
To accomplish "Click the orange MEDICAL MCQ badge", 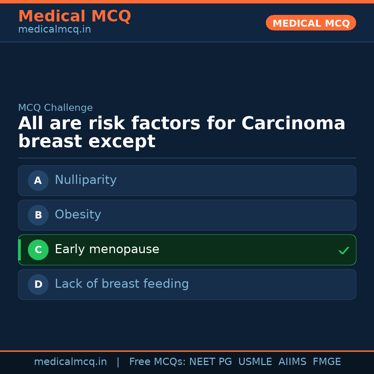I will coord(311,23).
